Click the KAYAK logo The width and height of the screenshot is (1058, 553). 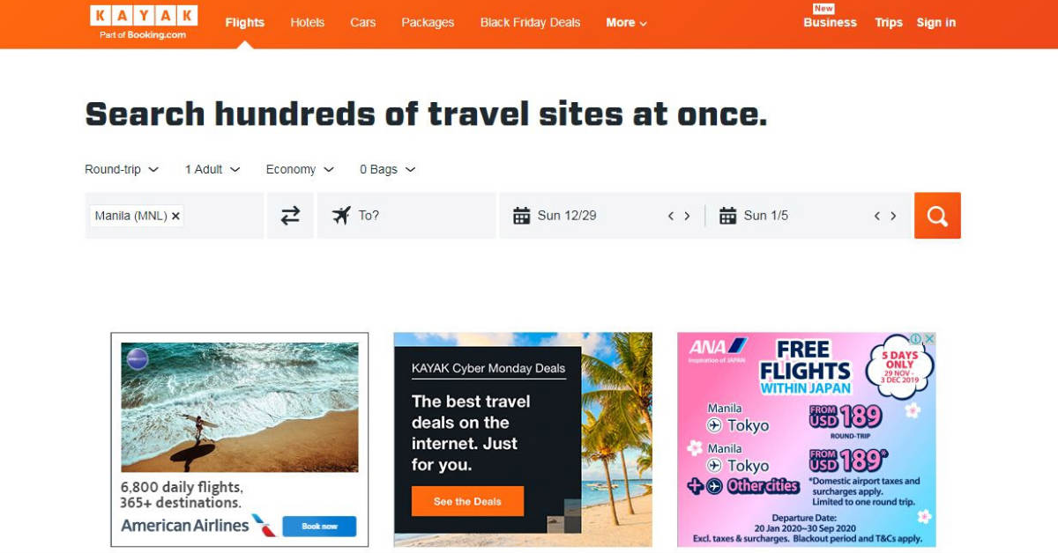click(144, 22)
